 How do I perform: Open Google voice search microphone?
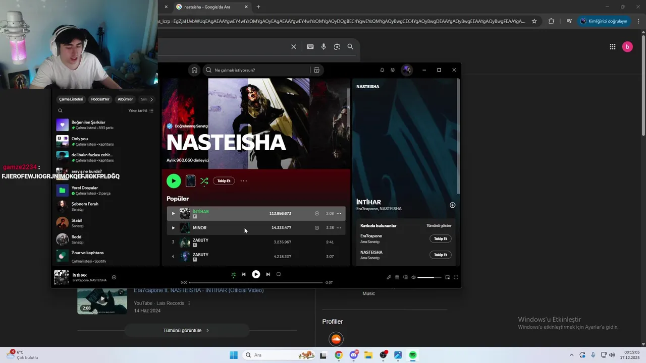[324, 47]
